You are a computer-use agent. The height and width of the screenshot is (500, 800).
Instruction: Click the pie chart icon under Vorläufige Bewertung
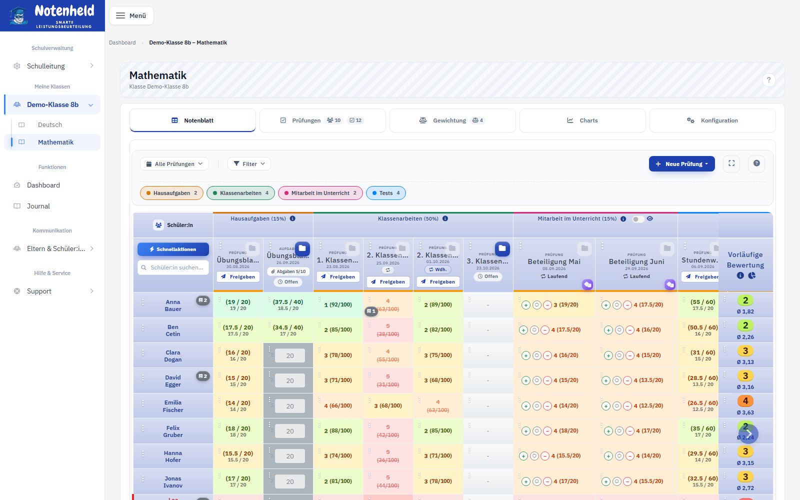[751, 275]
